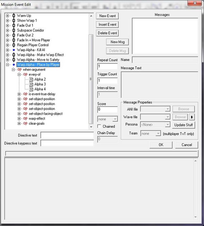Click the document icon beside Alpha 2
The width and height of the screenshot is (204, 226).
click(31, 79)
